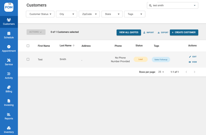Viewport: 206px width, 135px height.
Task: Open the State filter dropdown
Action: tap(112, 14)
